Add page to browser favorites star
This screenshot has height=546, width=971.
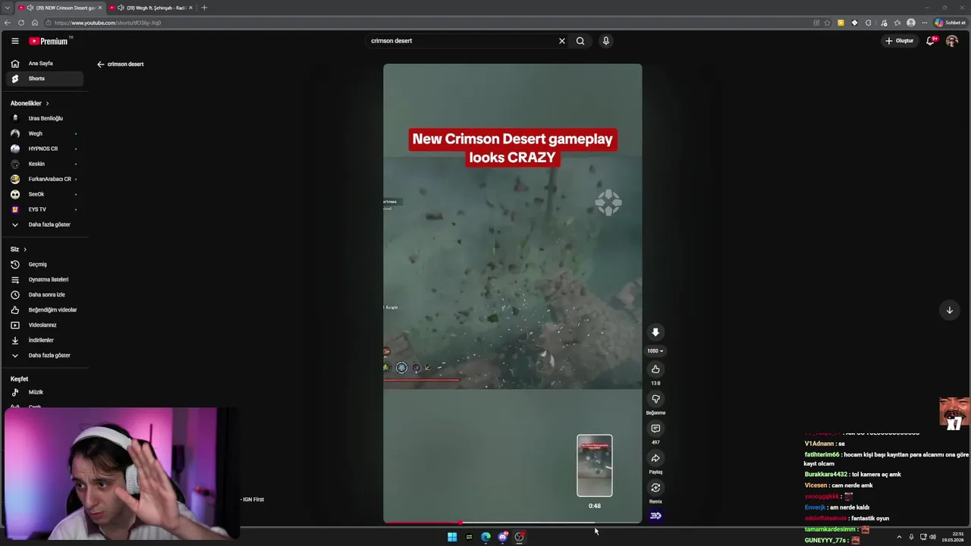pyautogui.click(x=828, y=23)
